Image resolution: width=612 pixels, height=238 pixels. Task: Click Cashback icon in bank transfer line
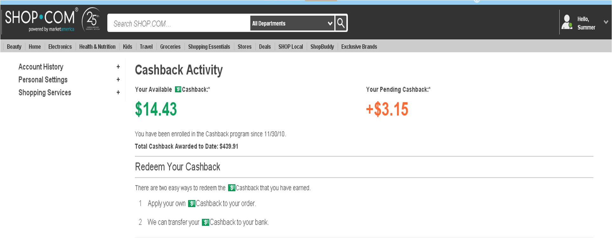point(205,222)
